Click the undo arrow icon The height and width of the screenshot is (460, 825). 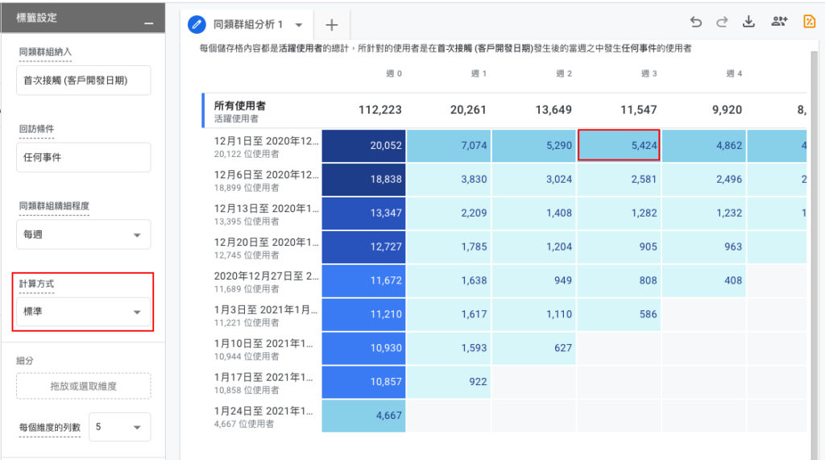695,22
